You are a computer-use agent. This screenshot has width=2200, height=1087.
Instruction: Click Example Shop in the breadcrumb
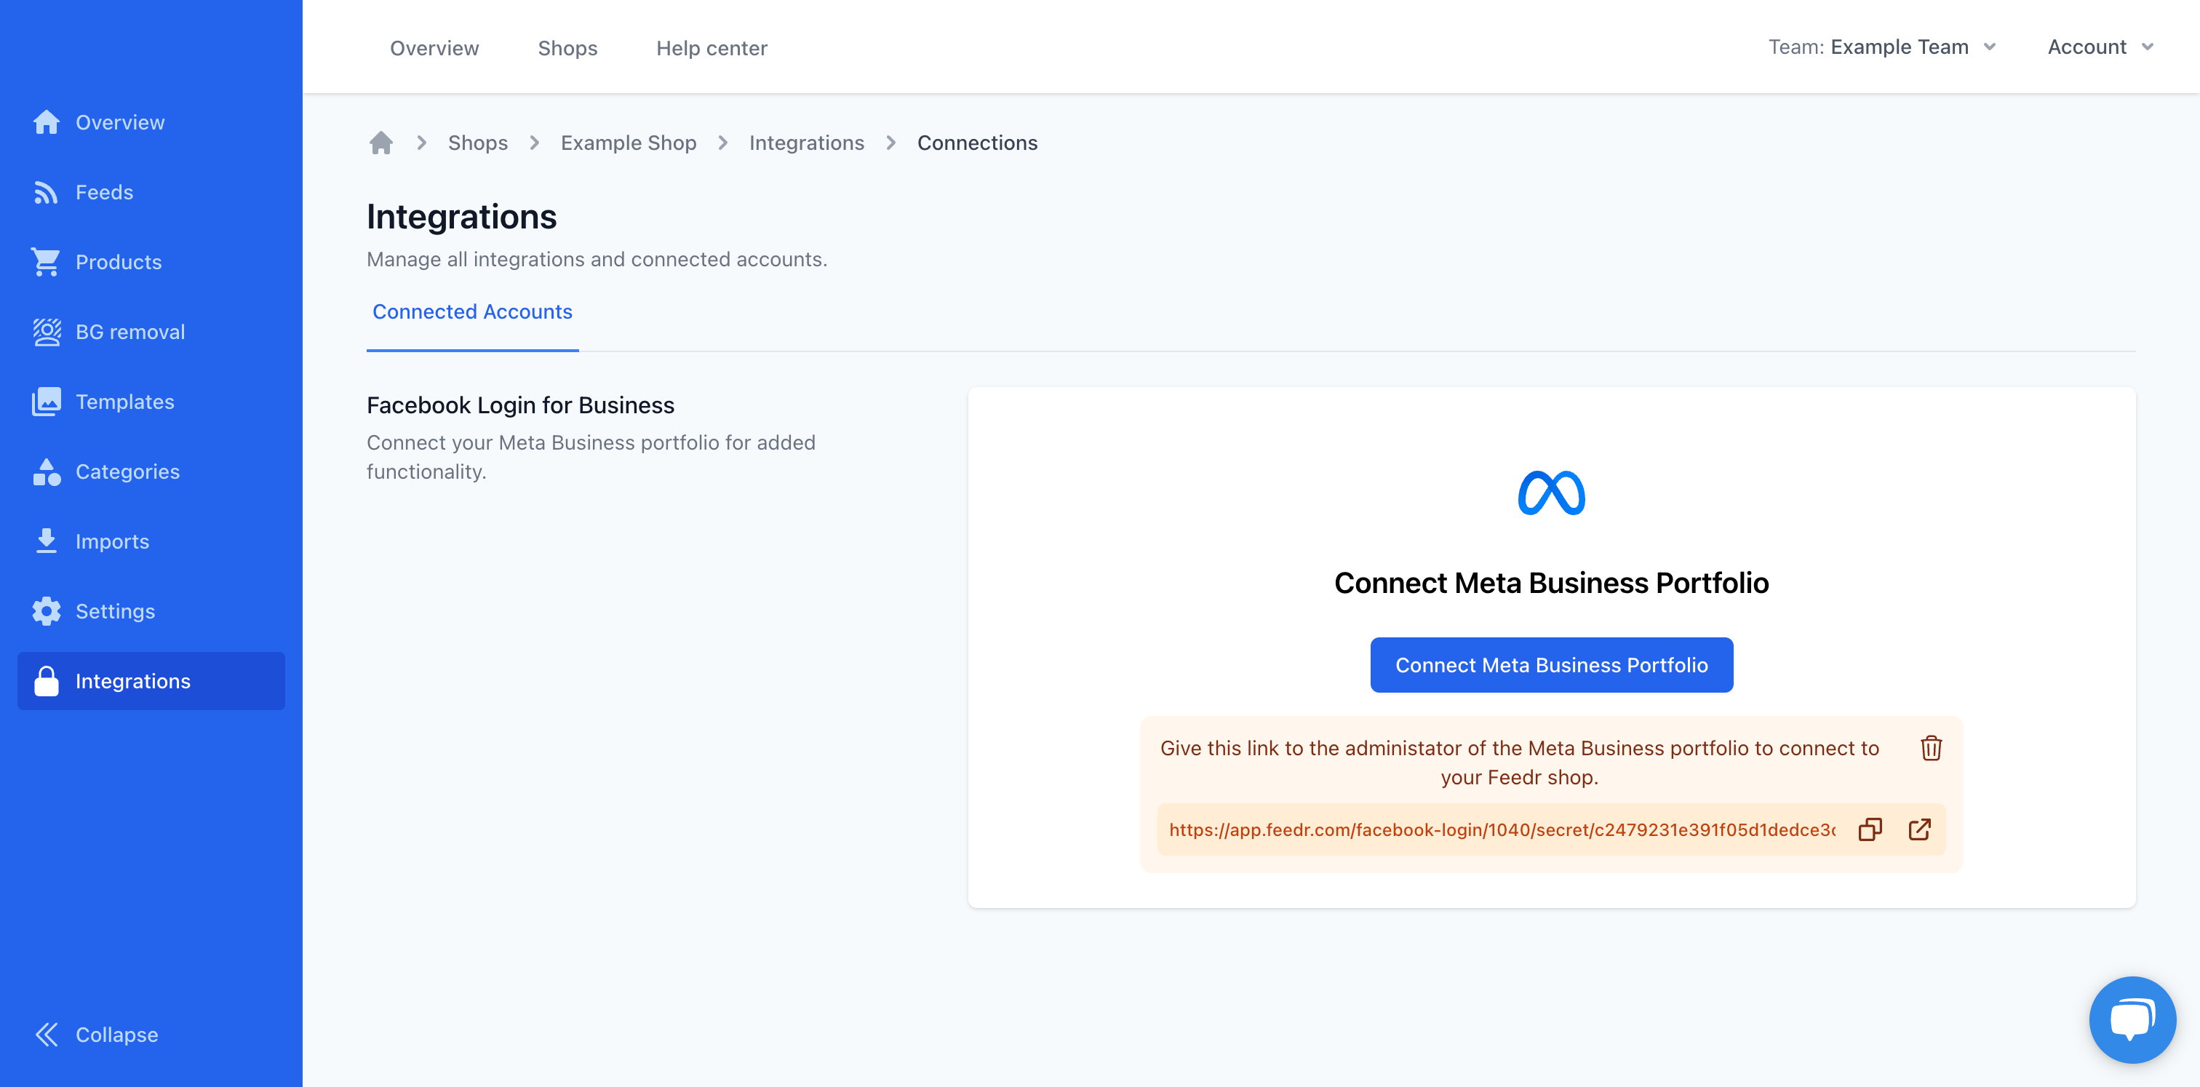(x=629, y=143)
